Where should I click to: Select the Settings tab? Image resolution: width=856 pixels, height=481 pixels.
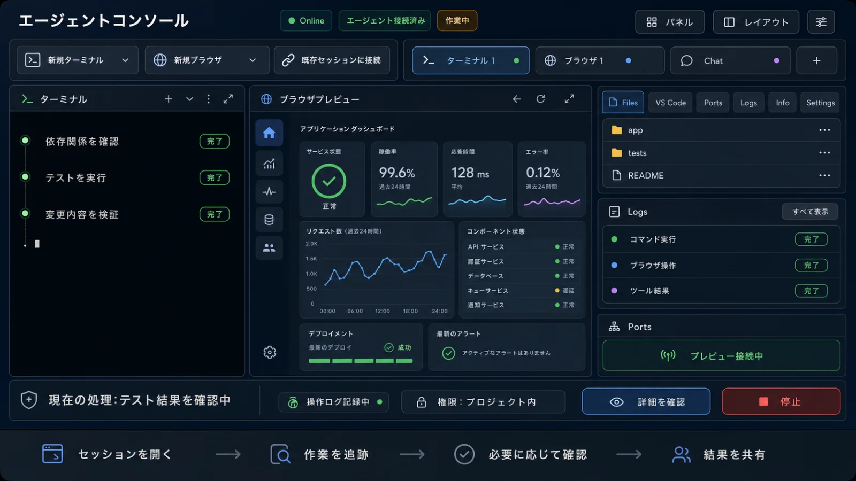pos(820,103)
